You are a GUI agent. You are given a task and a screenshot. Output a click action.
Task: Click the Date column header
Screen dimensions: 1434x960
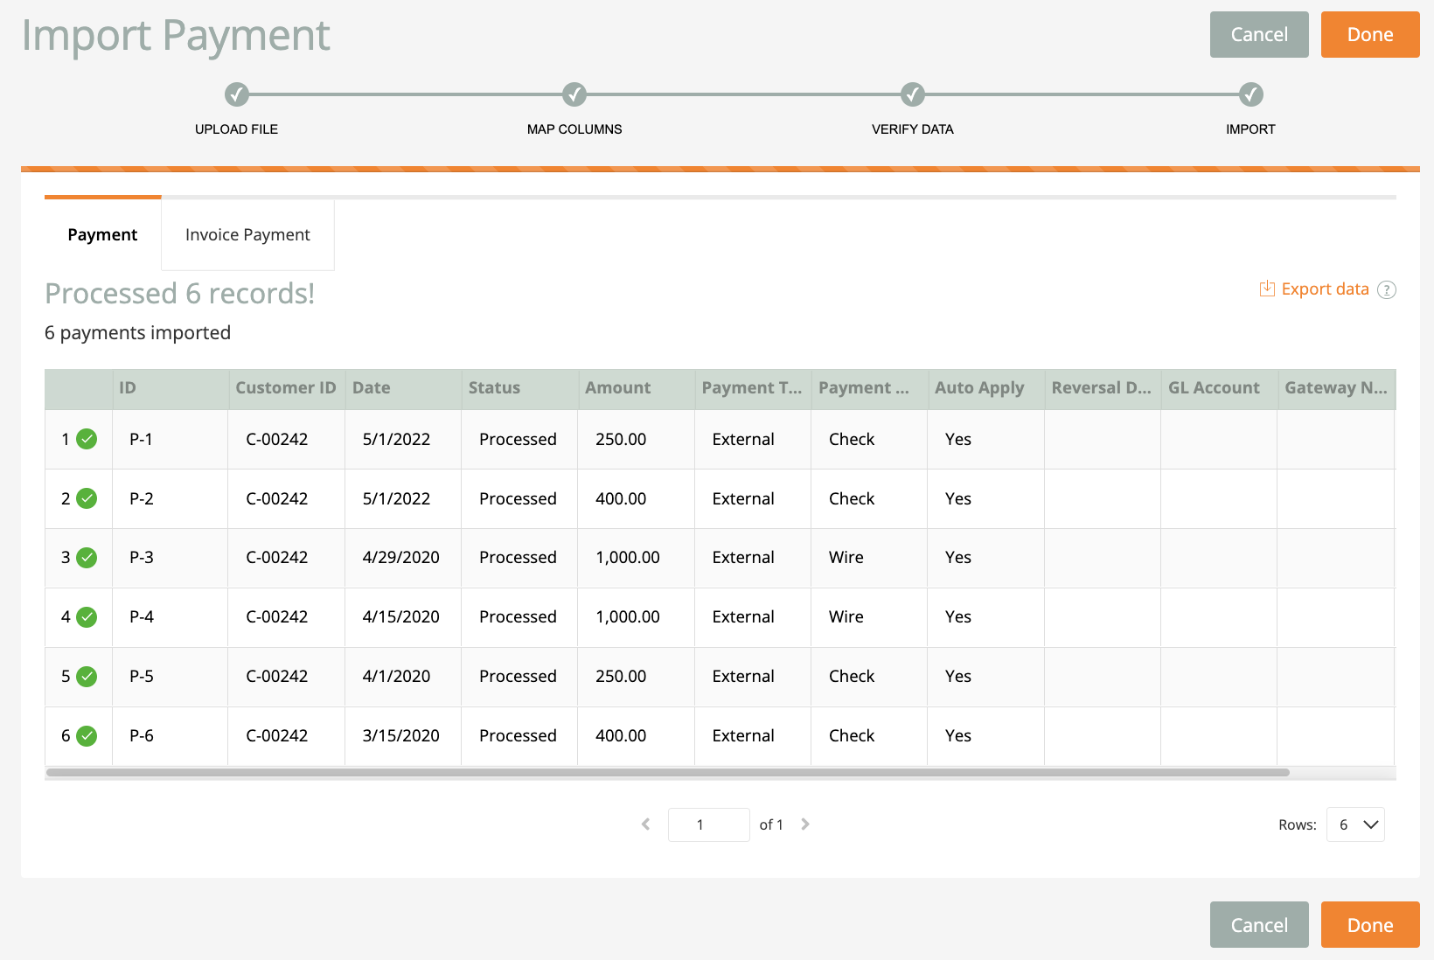(403, 389)
